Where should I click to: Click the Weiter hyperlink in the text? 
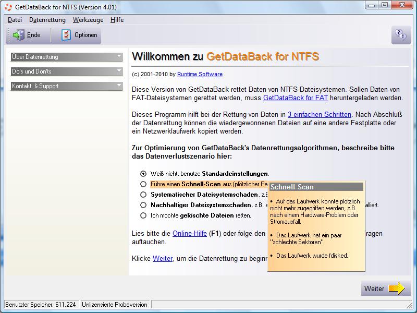click(163, 258)
